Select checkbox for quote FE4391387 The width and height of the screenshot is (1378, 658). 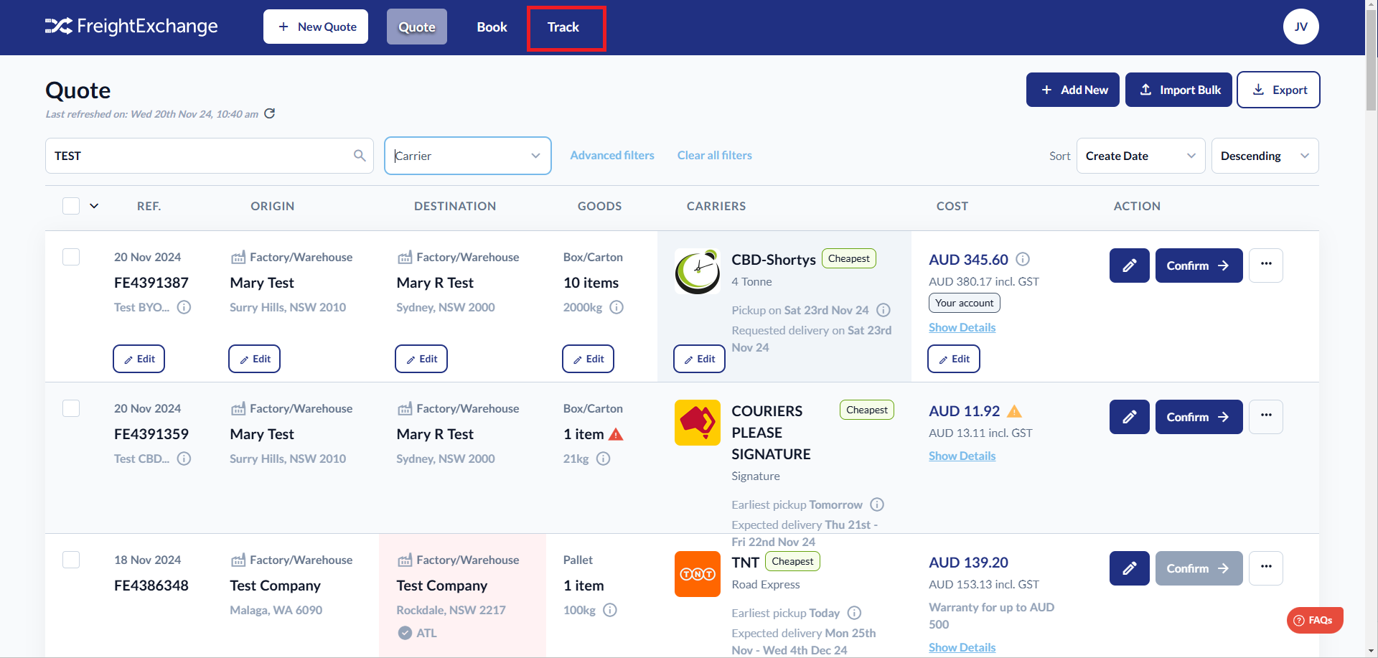coord(71,257)
